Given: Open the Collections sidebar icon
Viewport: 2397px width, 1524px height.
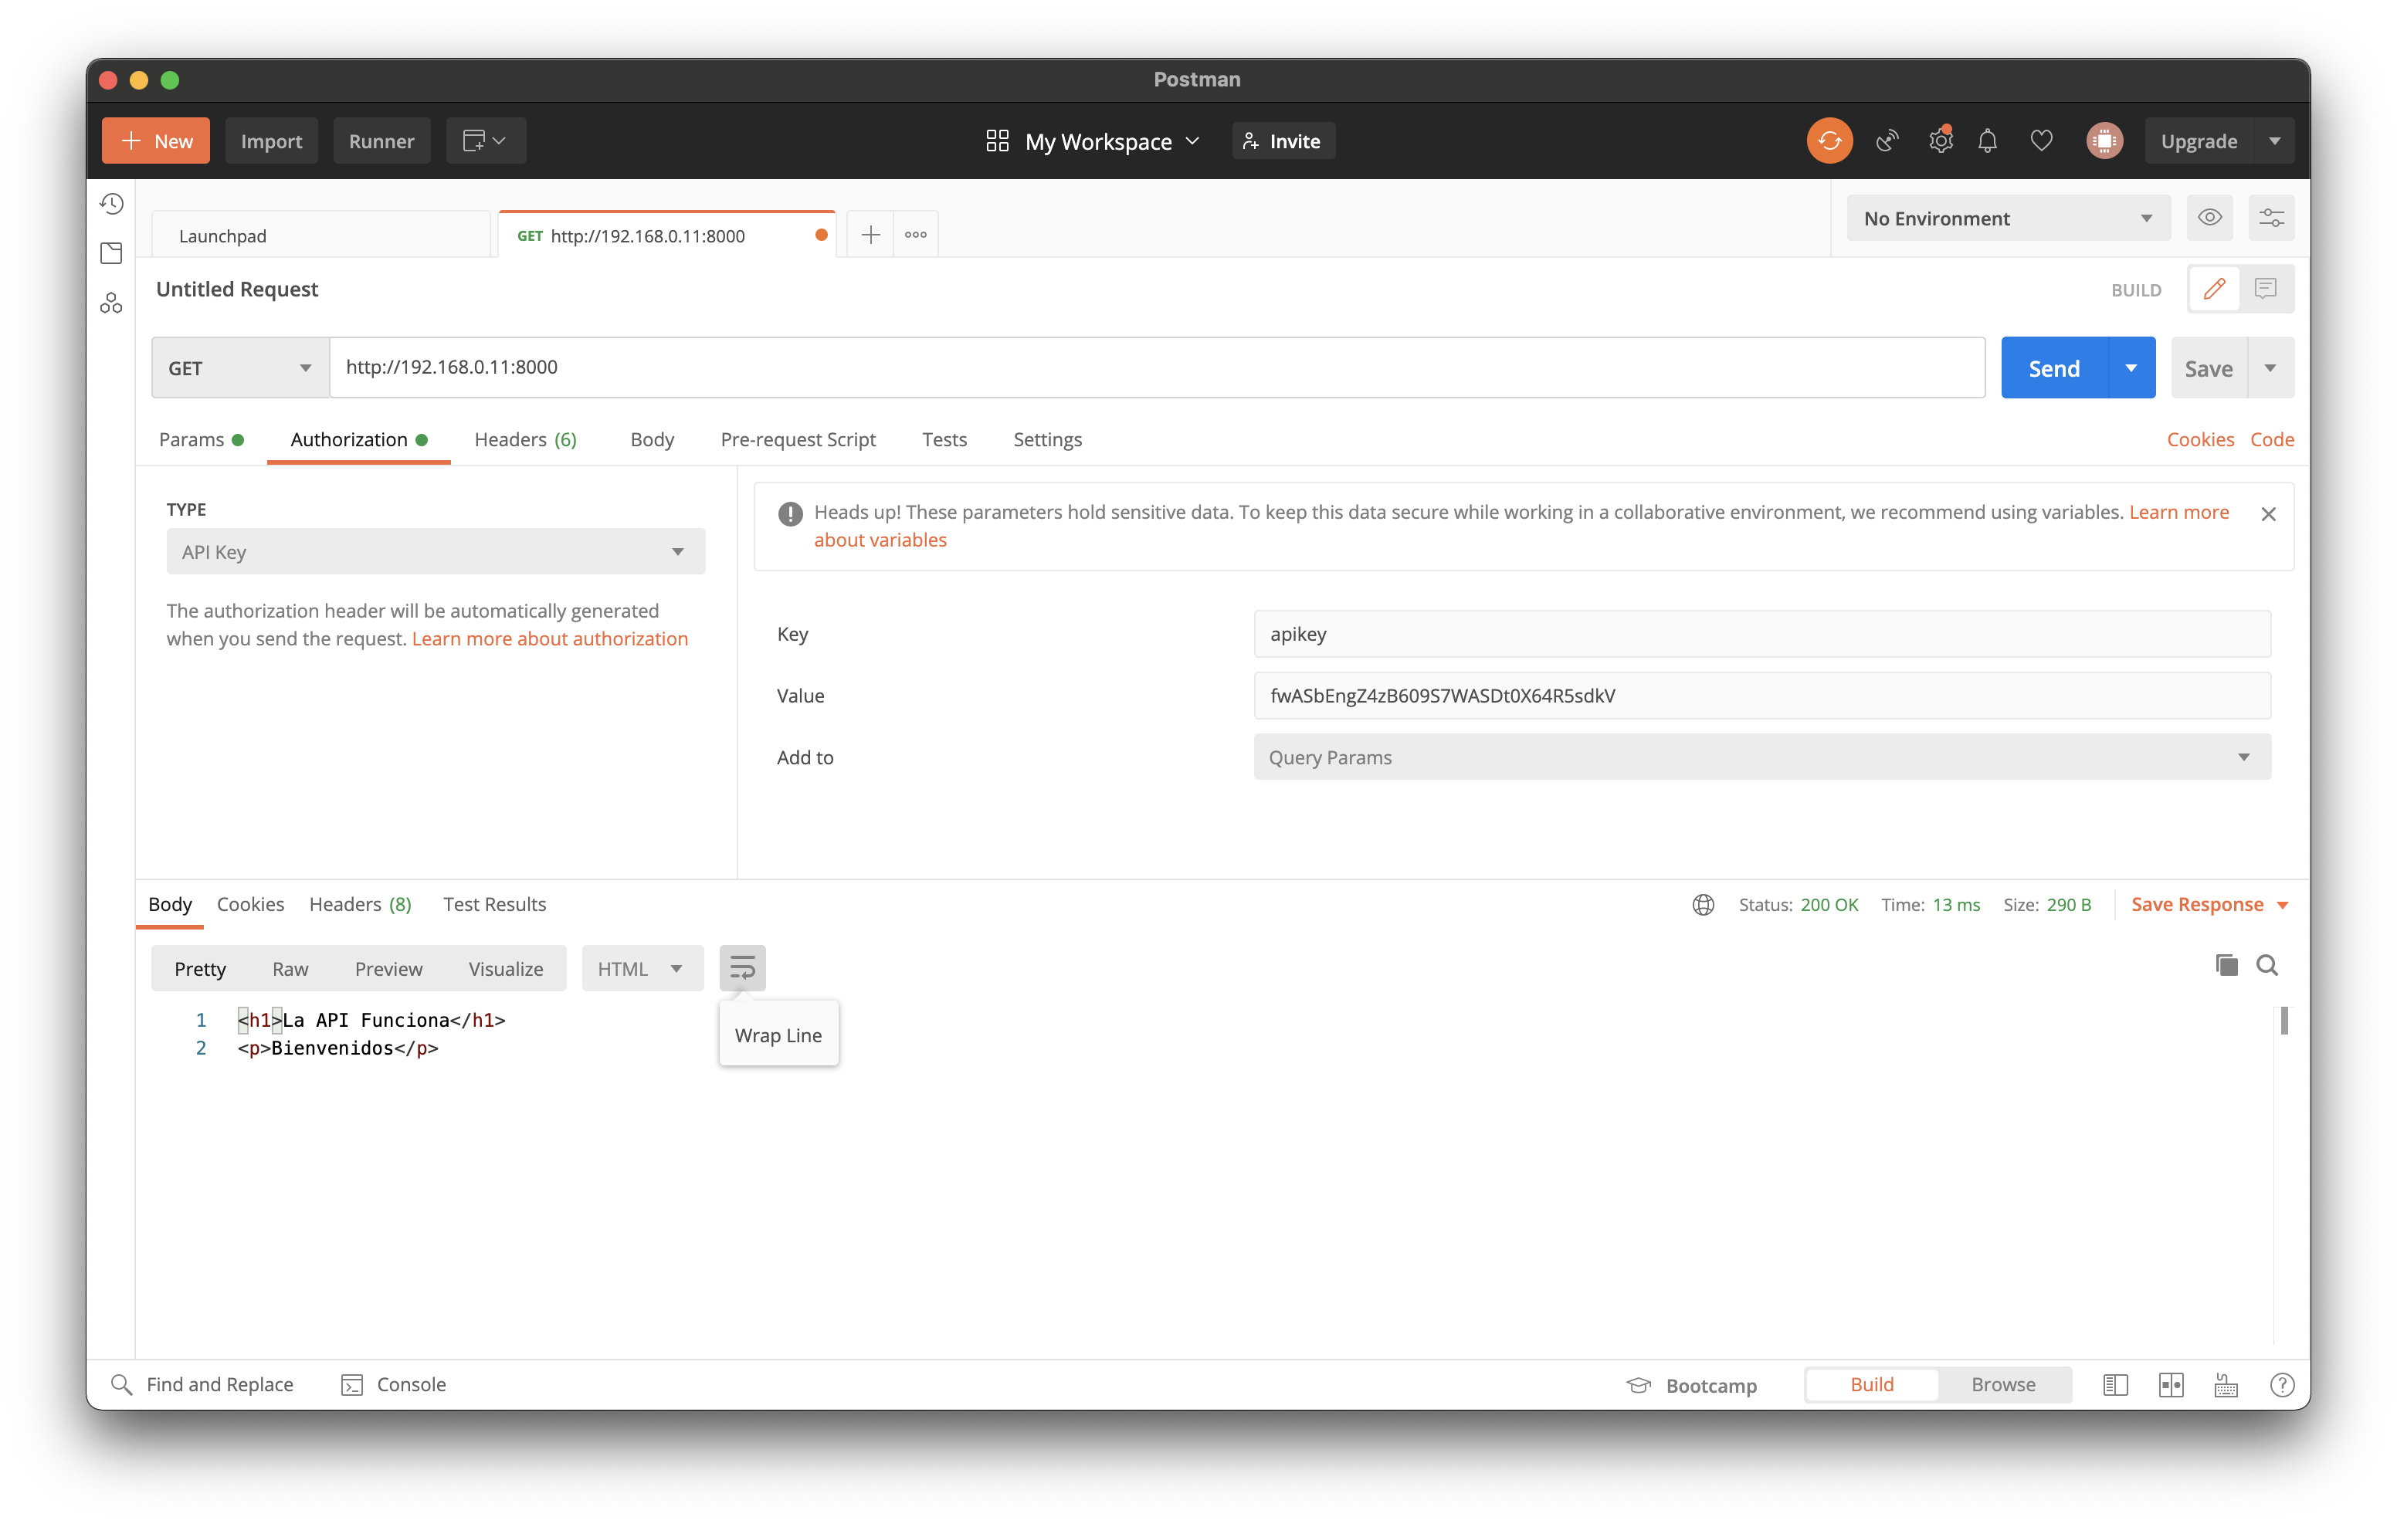Looking at the screenshot, I should click(111, 252).
